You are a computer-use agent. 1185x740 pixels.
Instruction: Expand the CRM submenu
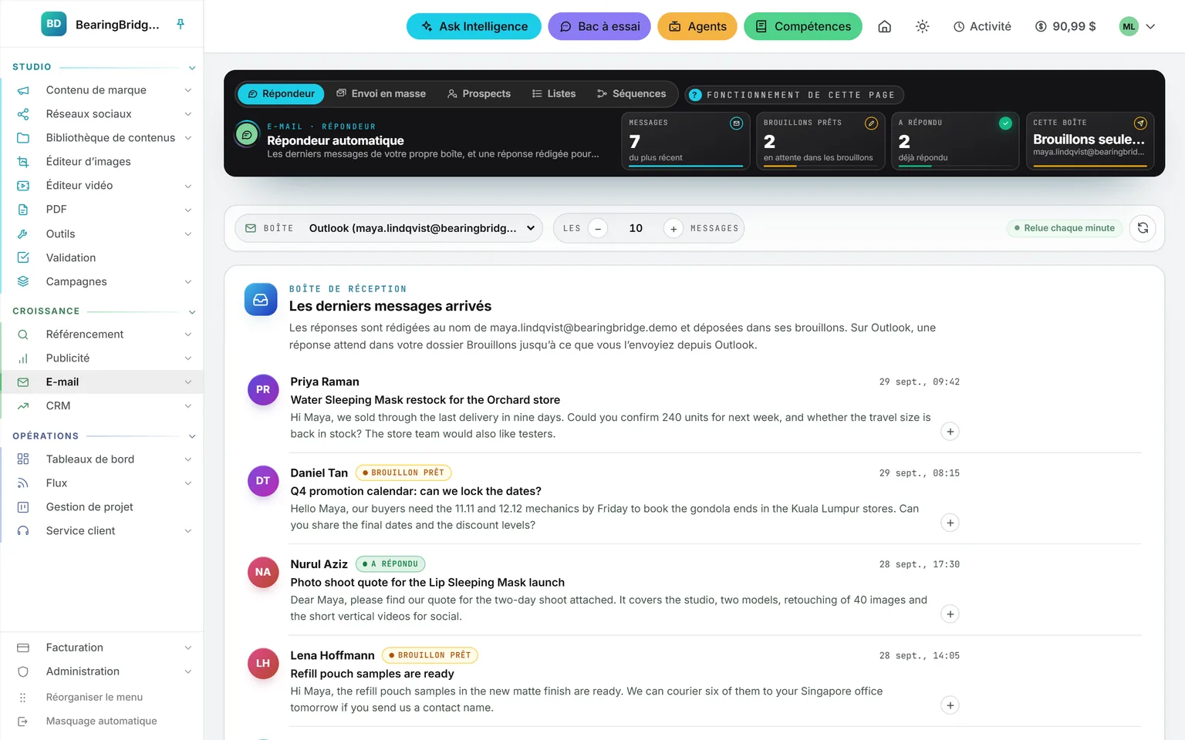pyautogui.click(x=187, y=406)
